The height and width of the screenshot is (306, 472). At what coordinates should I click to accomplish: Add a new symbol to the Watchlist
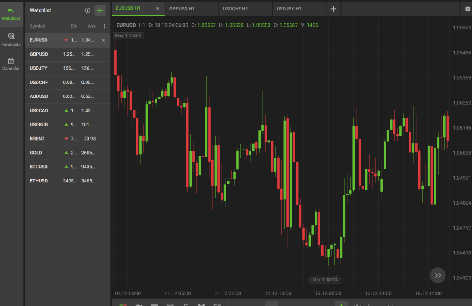(x=100, y=10)
